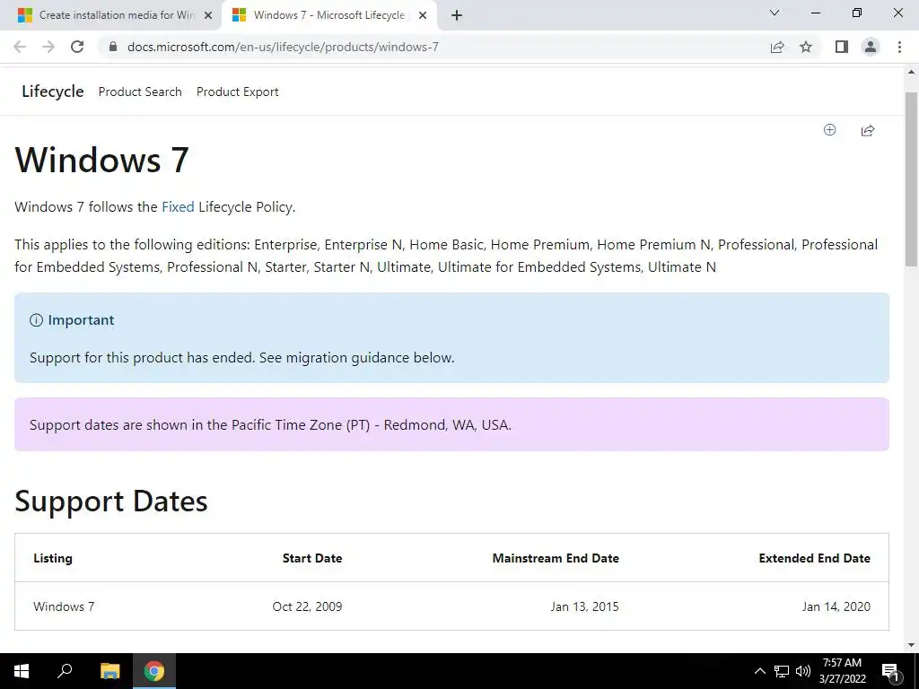
Task: Open a new browser tab with plus button
Action: [457, 15]
